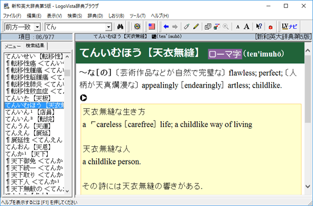Open the search term history dropdown arrow
The height and width of the screenshot is (206, 313).
[x=108, y=27]
